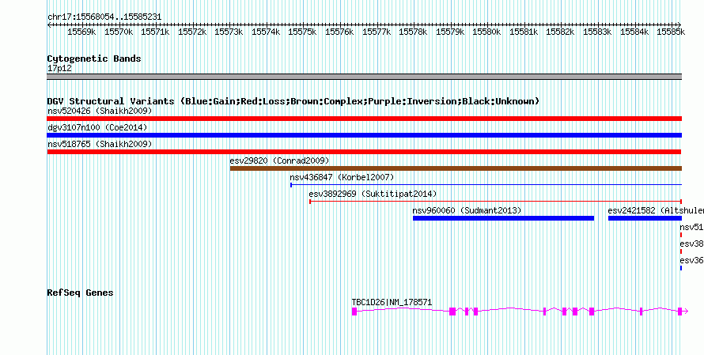
Task: Select the 15576k mark on the scale
Action: click(x=339, y=32)
